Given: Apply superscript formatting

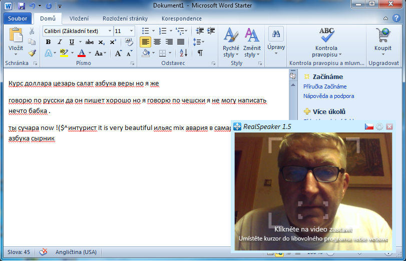Looking at the screenshot, I should [113, 42].
